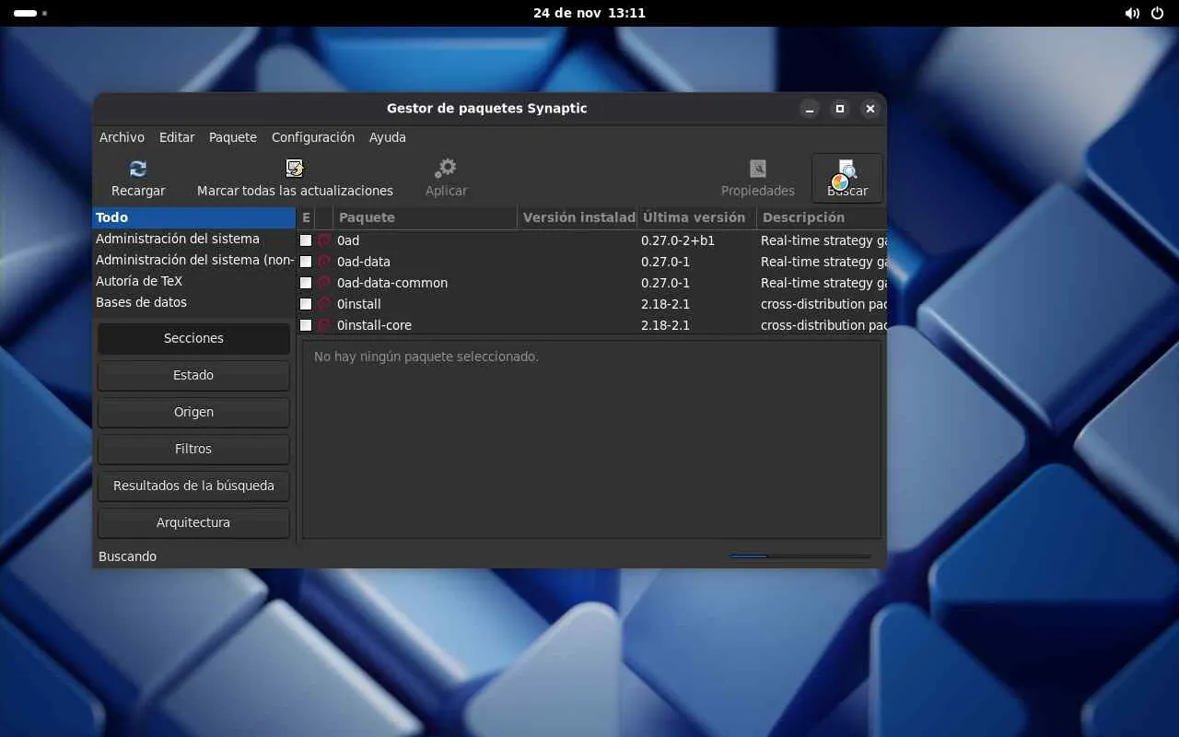Sort by the Paquete column header
Image resolution: width=1179 pixels, height=737 pixels.
tap(425, 217)
